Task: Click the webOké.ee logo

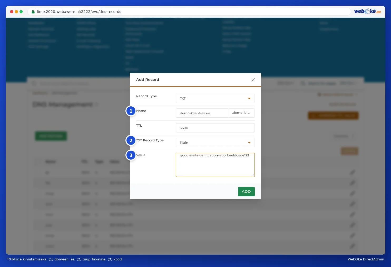Action: (x=367, y=11)
